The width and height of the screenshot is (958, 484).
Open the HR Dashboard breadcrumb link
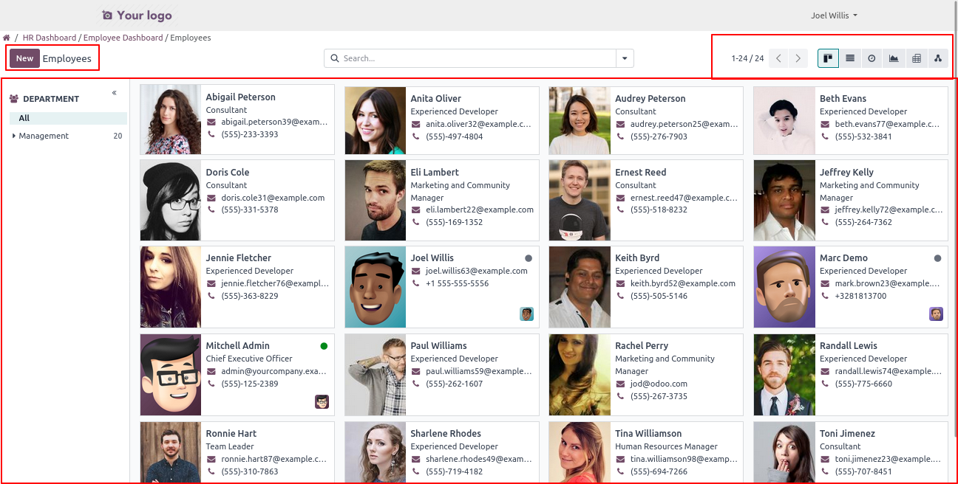click(x=50, y=38)
